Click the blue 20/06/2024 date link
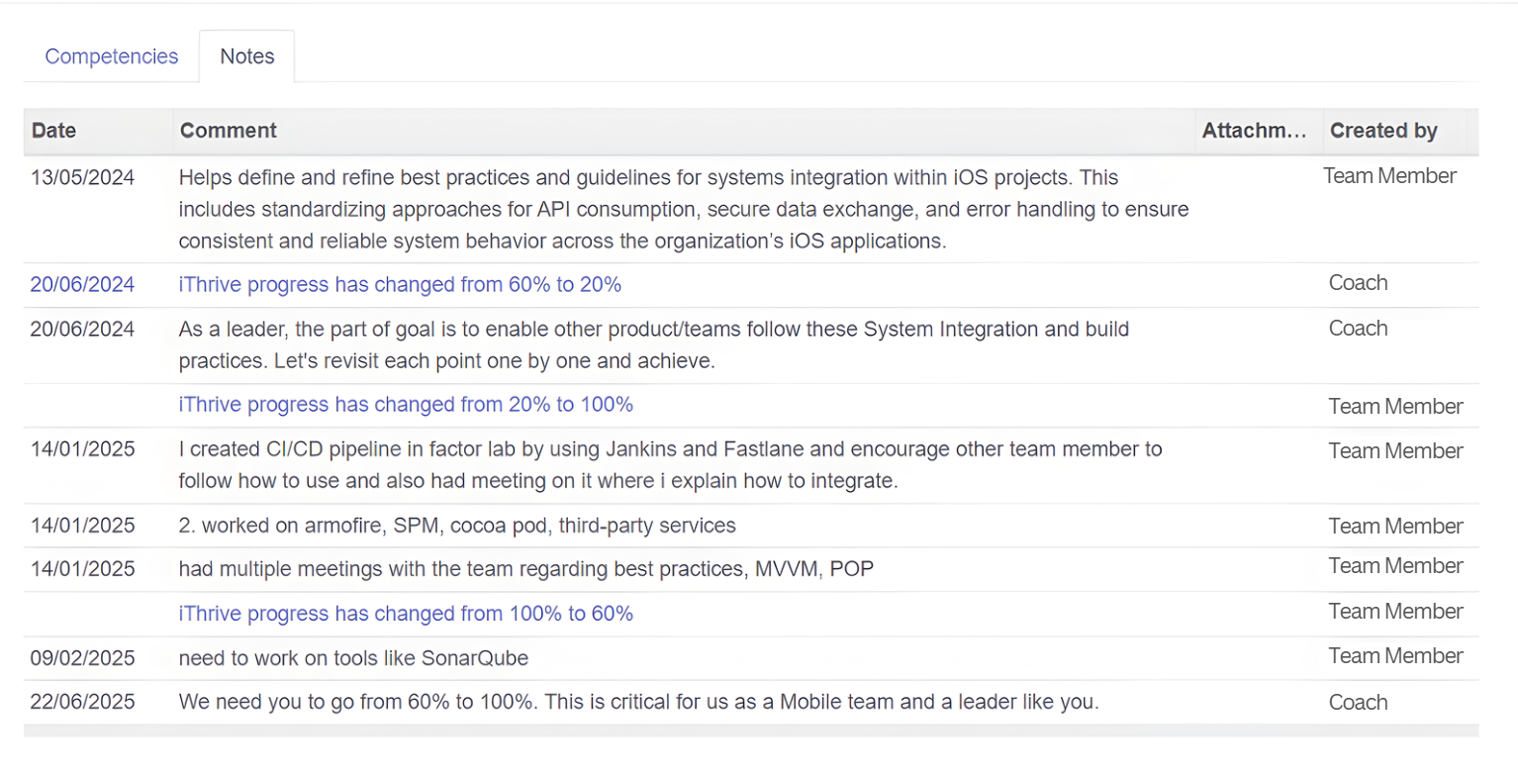The width and height of the screenshot is (1518, 777). [x=82, y=285]
